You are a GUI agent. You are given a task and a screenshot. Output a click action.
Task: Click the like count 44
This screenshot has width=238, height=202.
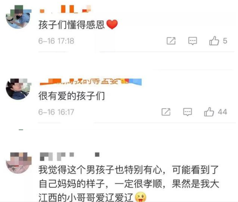(x=222, y=112)
